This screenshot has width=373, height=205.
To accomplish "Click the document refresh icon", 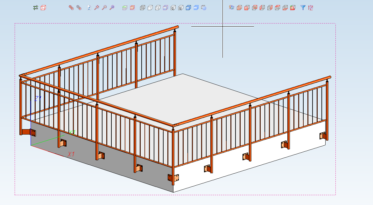I will pos(89,8).
